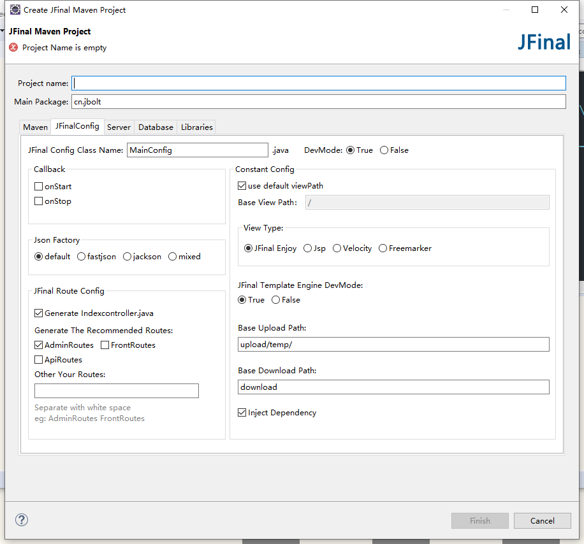The height and width of the screenshot is (544, 584).
Task: Click the 'JFinal Maven Project' heading
Action: tap(50, 31)
